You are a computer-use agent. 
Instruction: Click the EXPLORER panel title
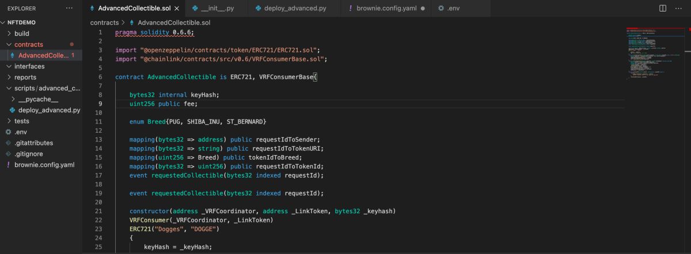point(21,9)
